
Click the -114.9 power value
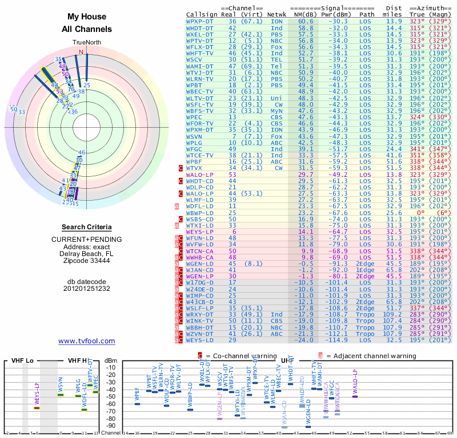click(x=336, y=340)
